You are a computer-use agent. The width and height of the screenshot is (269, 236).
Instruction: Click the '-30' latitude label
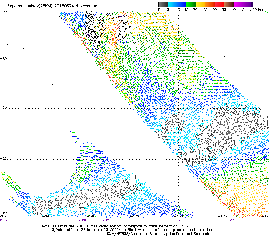[x=3, y=107]
